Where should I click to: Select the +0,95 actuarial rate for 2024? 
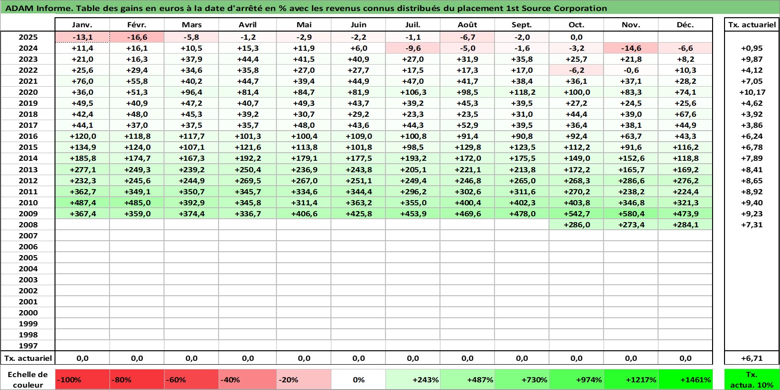point(752,48)
